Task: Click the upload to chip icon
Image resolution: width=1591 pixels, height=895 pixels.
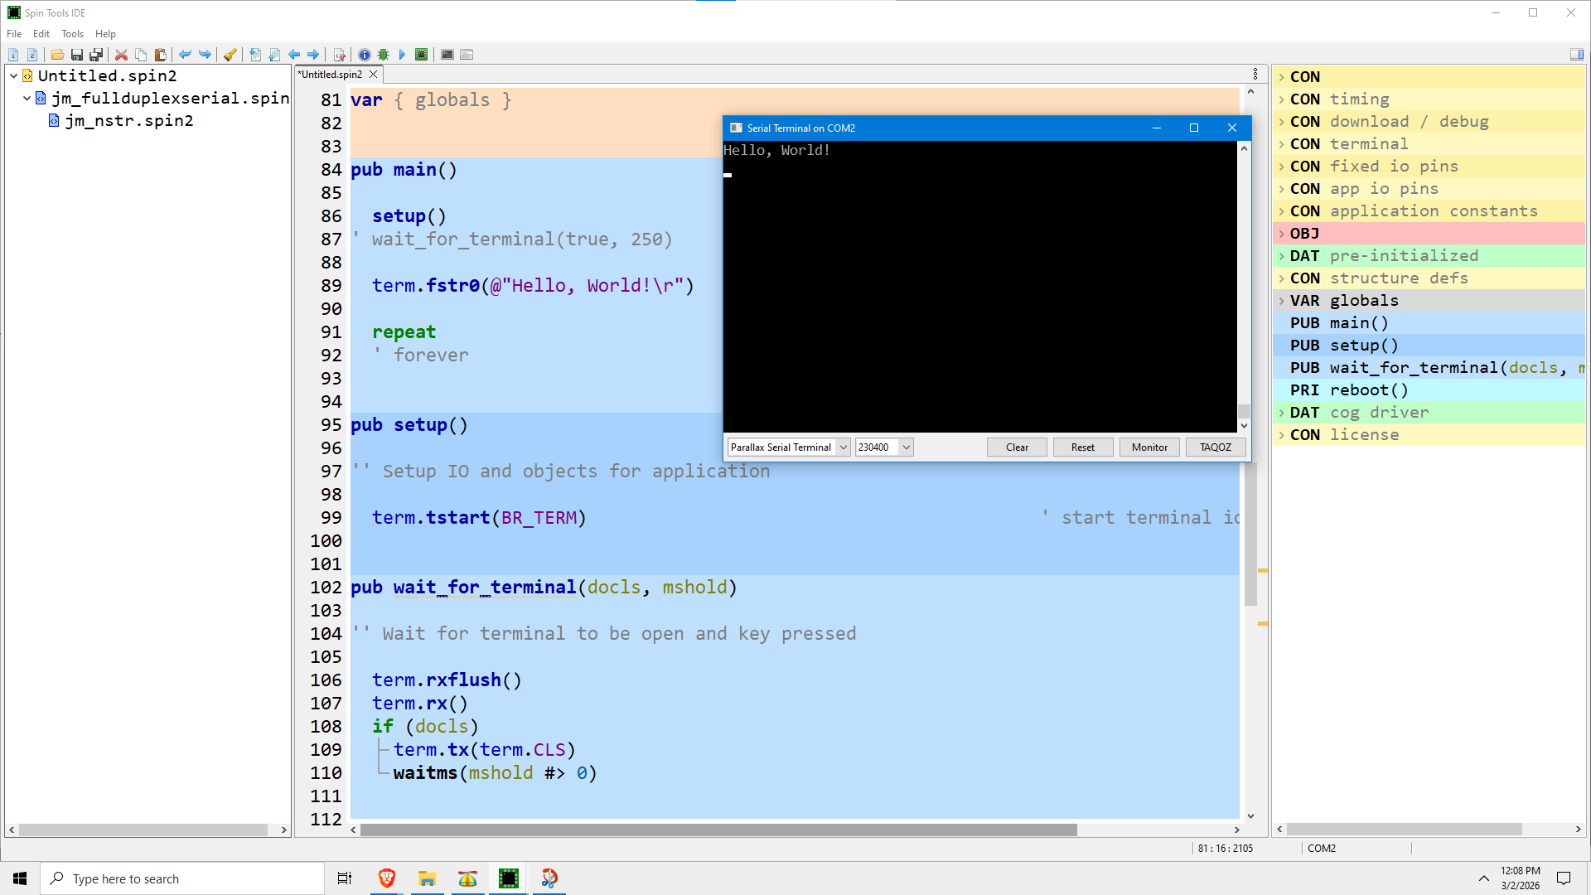Action: point(422,55)
